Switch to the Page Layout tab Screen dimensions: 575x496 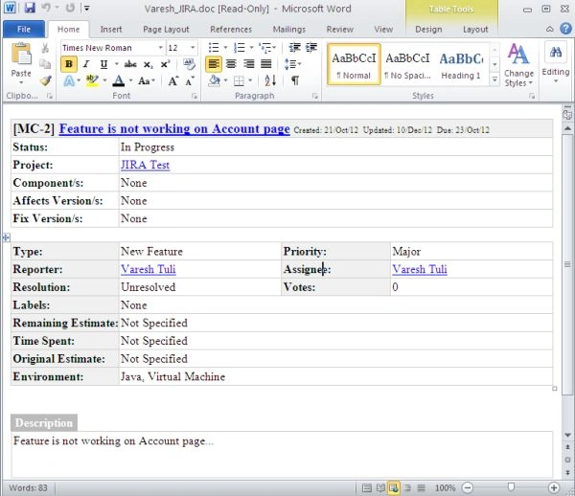point(166,30)
